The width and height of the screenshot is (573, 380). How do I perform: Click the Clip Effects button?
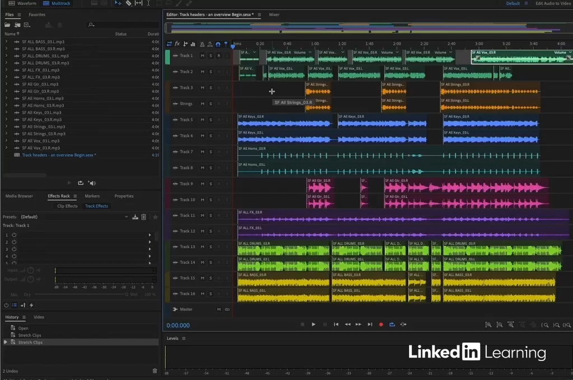67,206
